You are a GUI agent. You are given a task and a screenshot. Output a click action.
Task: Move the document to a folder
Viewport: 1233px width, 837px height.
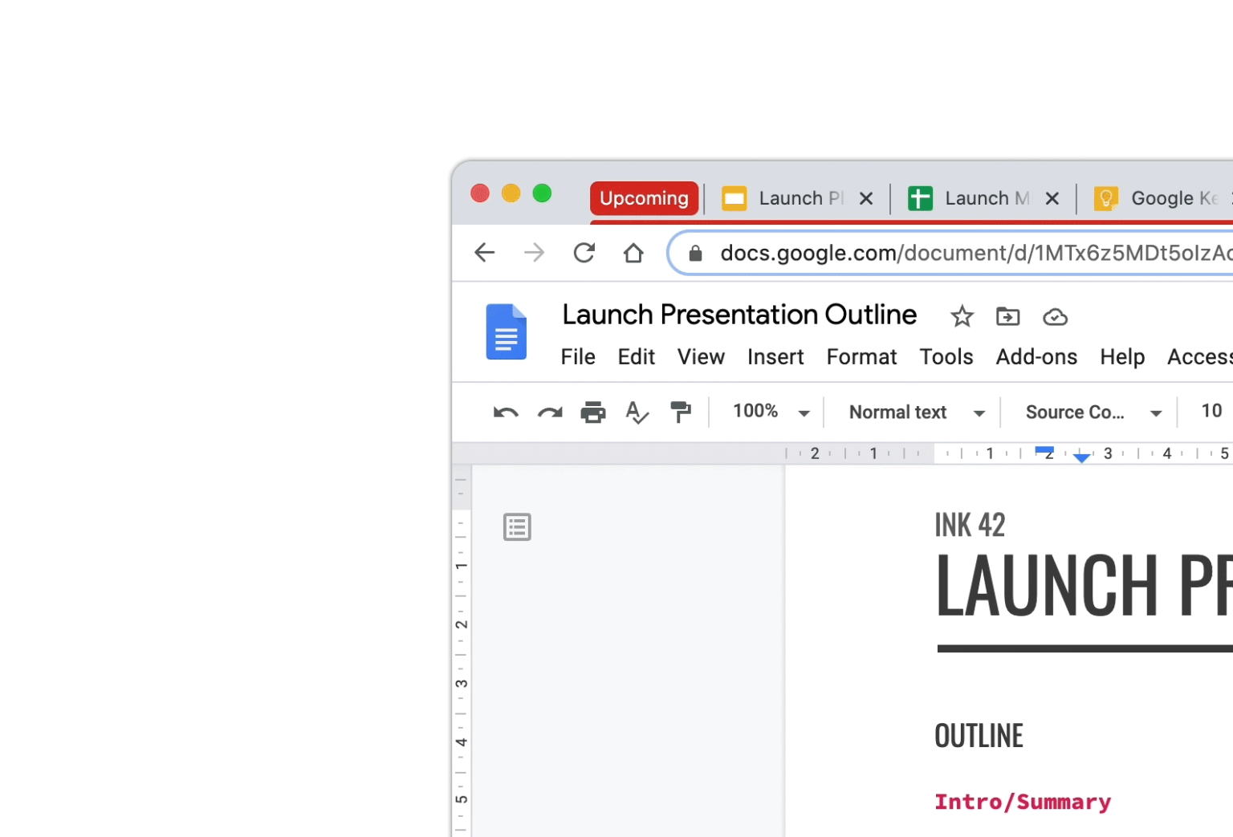click(1007, 317)
